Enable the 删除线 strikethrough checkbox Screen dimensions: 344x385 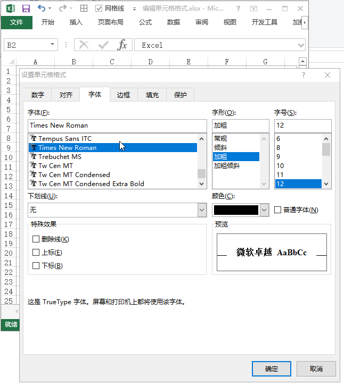point(36,239)
